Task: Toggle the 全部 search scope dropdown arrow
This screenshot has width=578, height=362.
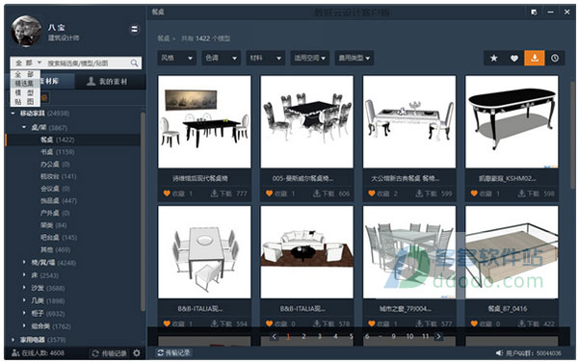Action: point(39,63)
